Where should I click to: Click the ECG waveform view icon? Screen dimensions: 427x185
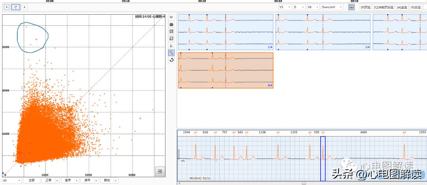[x=351, y=7]
